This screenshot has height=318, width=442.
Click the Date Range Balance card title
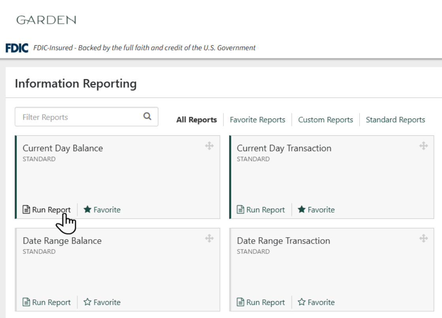[62, 241]
